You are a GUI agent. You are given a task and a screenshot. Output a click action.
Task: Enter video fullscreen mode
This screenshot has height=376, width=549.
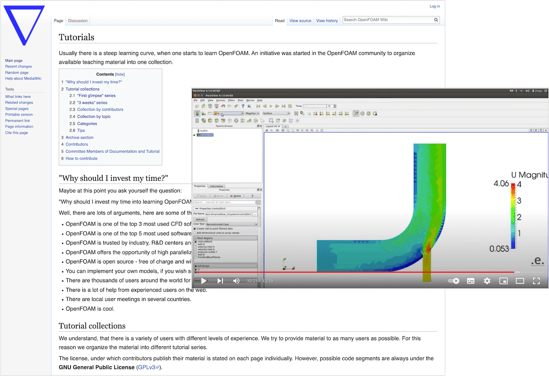point(537,280)
